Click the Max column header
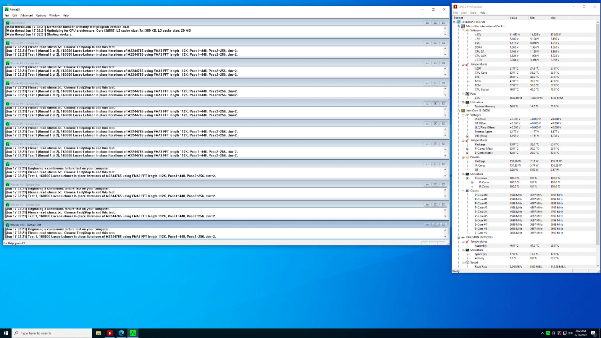 [553, 18]
